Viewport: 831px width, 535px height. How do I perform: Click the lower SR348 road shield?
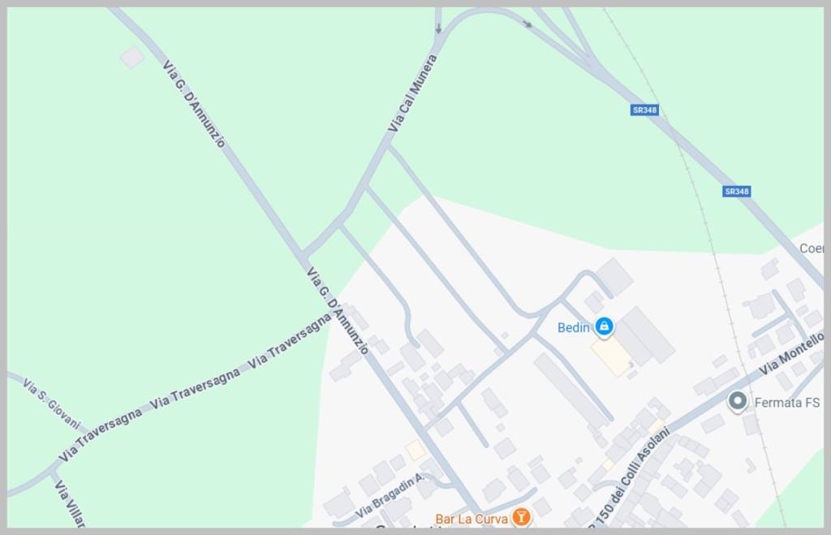[737, 192]
